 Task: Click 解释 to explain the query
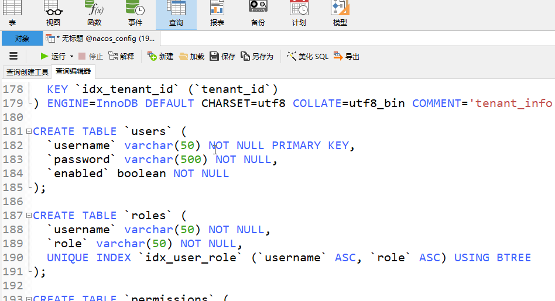(121, 56)
